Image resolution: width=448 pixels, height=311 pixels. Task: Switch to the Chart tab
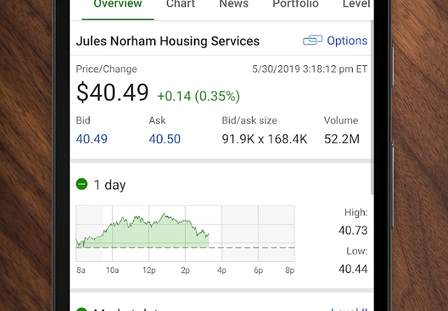[180, 4]
